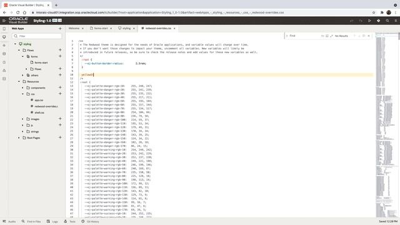The image size is (400, 225).
Task: Select the Web Apps navigator icon
Action: 4,37
